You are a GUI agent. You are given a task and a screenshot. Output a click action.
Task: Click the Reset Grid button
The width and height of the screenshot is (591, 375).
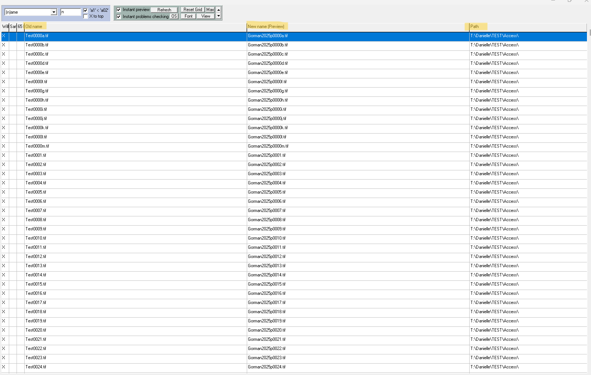[193, 10]
